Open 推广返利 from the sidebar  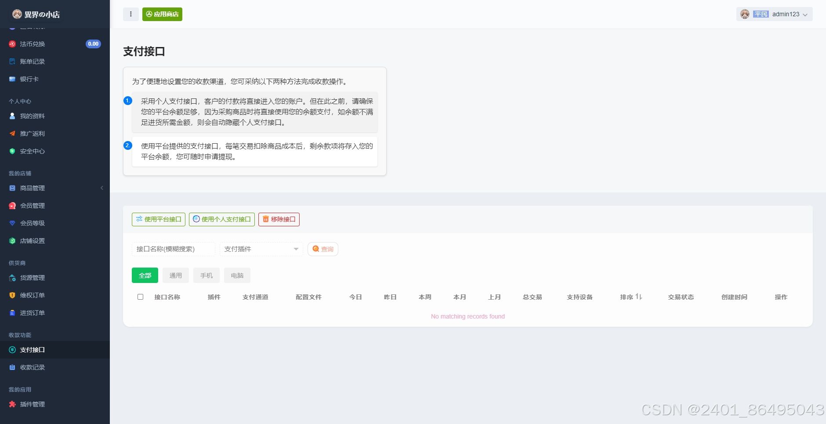click(12, 133)
